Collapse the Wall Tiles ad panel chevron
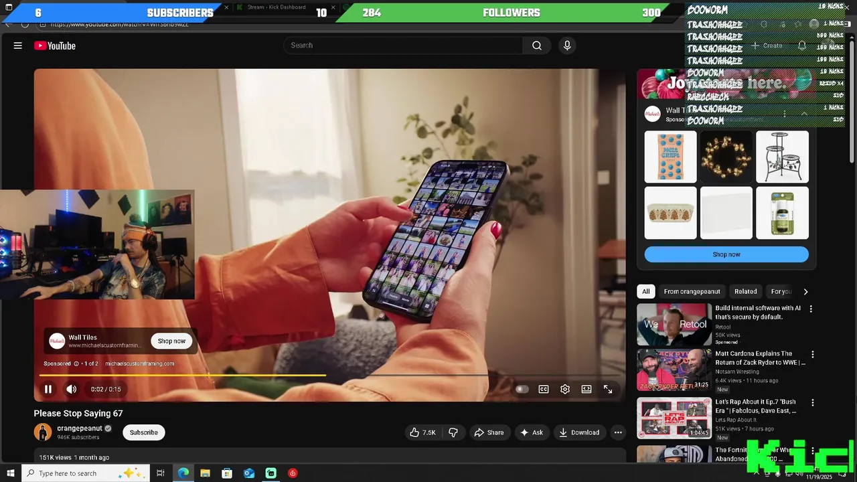The height and width of the screenshot is (482, 857). (804, 114)
